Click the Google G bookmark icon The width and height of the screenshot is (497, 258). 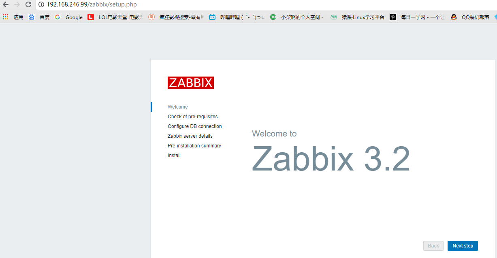tap(58, 17)
